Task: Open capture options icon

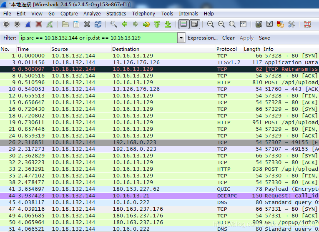Action: 17,25
